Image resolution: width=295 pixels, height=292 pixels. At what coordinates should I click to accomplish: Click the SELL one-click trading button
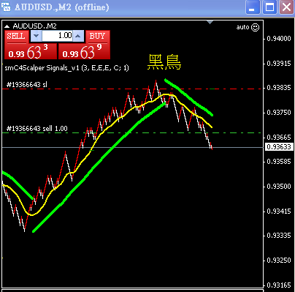point(16,37)
